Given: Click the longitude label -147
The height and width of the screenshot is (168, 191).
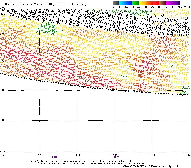Looking at the screenshot, I should [39, 155].
